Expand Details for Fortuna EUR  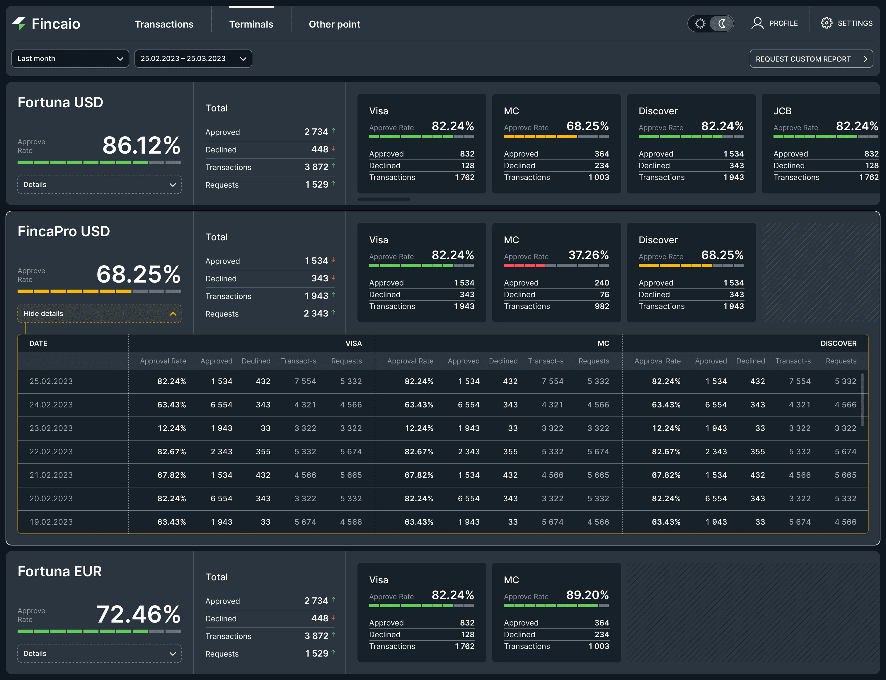(x=100, y=654)
